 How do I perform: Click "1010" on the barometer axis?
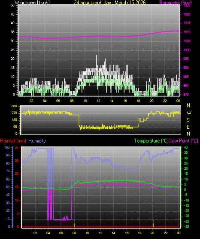pos(187,32)
